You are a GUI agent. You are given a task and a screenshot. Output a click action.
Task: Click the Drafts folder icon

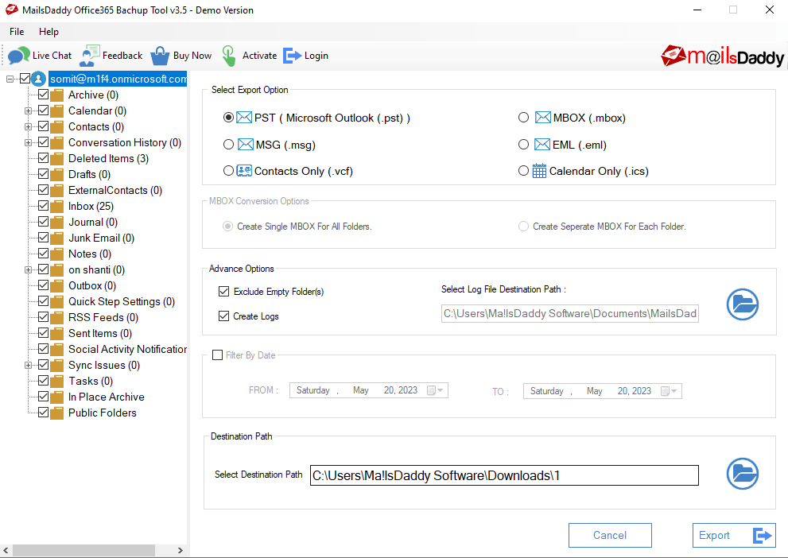point(56,174)
